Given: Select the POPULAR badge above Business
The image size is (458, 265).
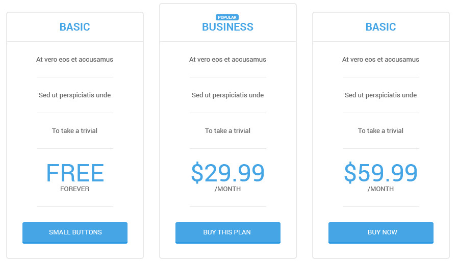Looking at the screenshot, I should [227, 17].
